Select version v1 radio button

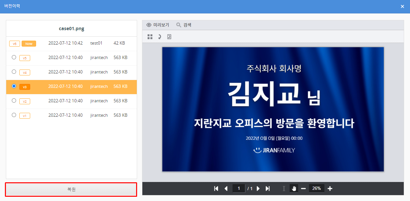point(14,115)
